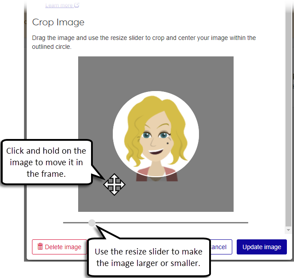Select the Delete image button label
This screenshot has width=294, height=278.
[x=63, y=247]
